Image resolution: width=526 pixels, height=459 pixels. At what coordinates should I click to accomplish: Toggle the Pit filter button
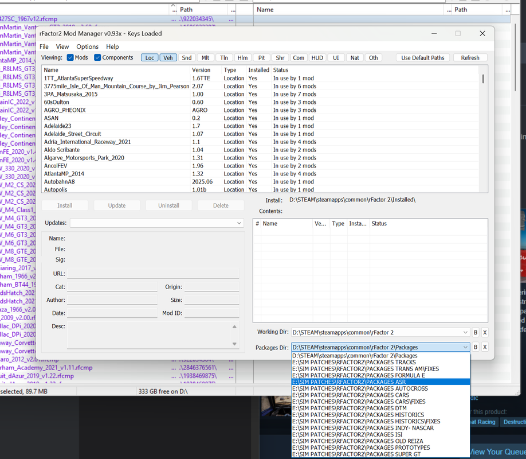click(261, 58)
